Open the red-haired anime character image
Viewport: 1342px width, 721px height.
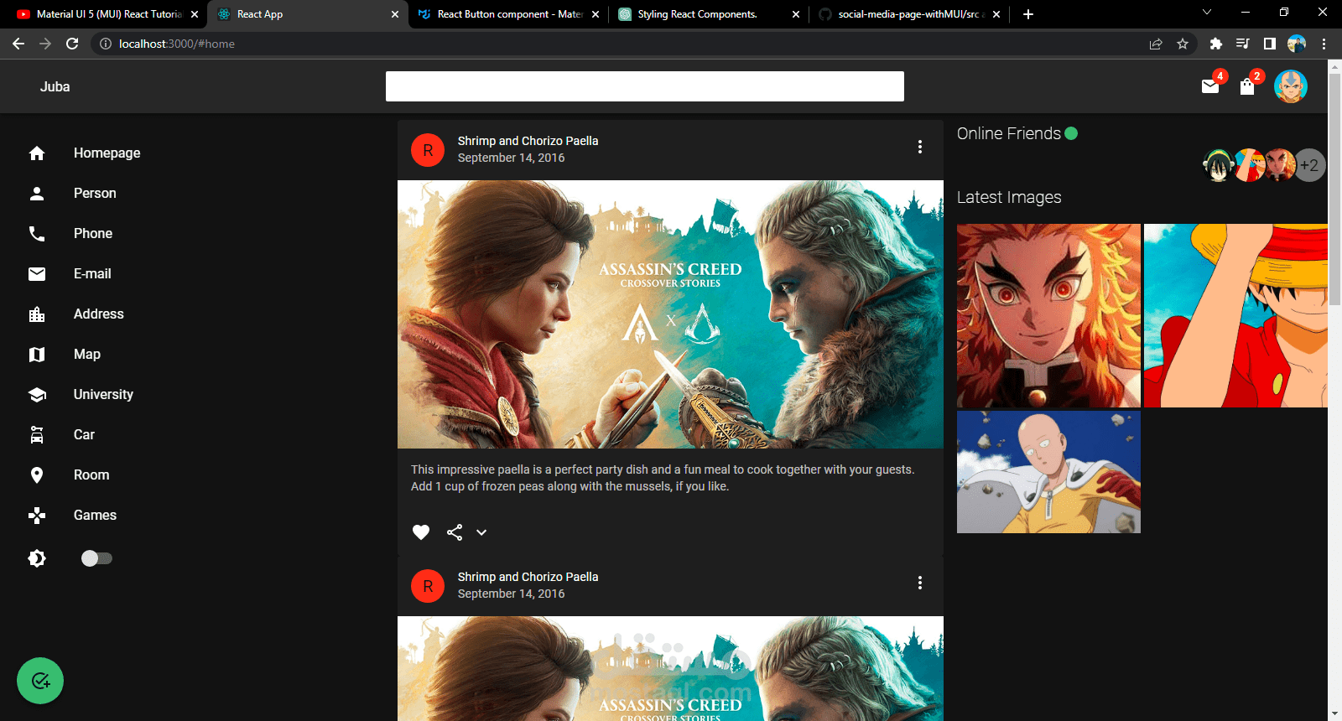pos(1048,316)
